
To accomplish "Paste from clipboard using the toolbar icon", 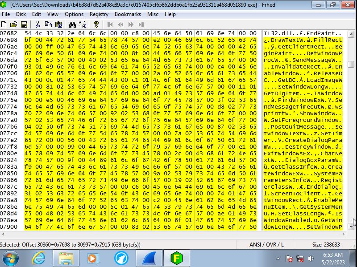I will coord(58,24).
